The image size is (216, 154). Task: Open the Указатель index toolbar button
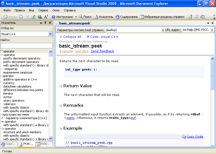pyautogui.click(x=104, y=17)
